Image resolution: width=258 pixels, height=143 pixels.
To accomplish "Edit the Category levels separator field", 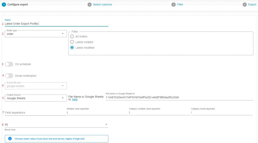I will (222, 113).
